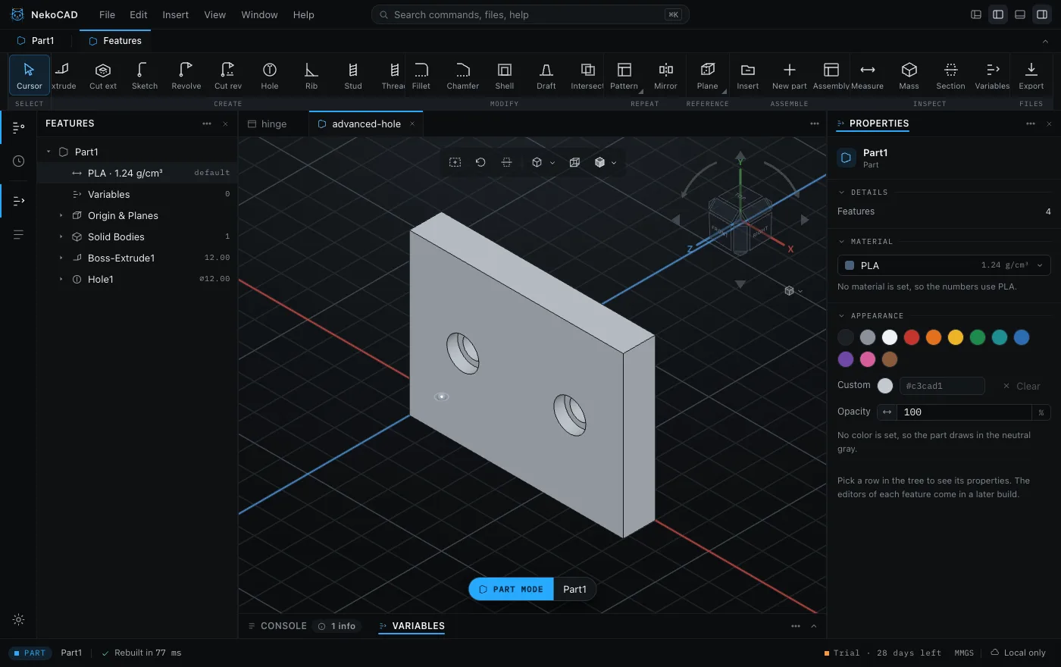Switch to the CONSOLE tab
The width and height of the screenshot is (1061, 667).
pos(277,626)
